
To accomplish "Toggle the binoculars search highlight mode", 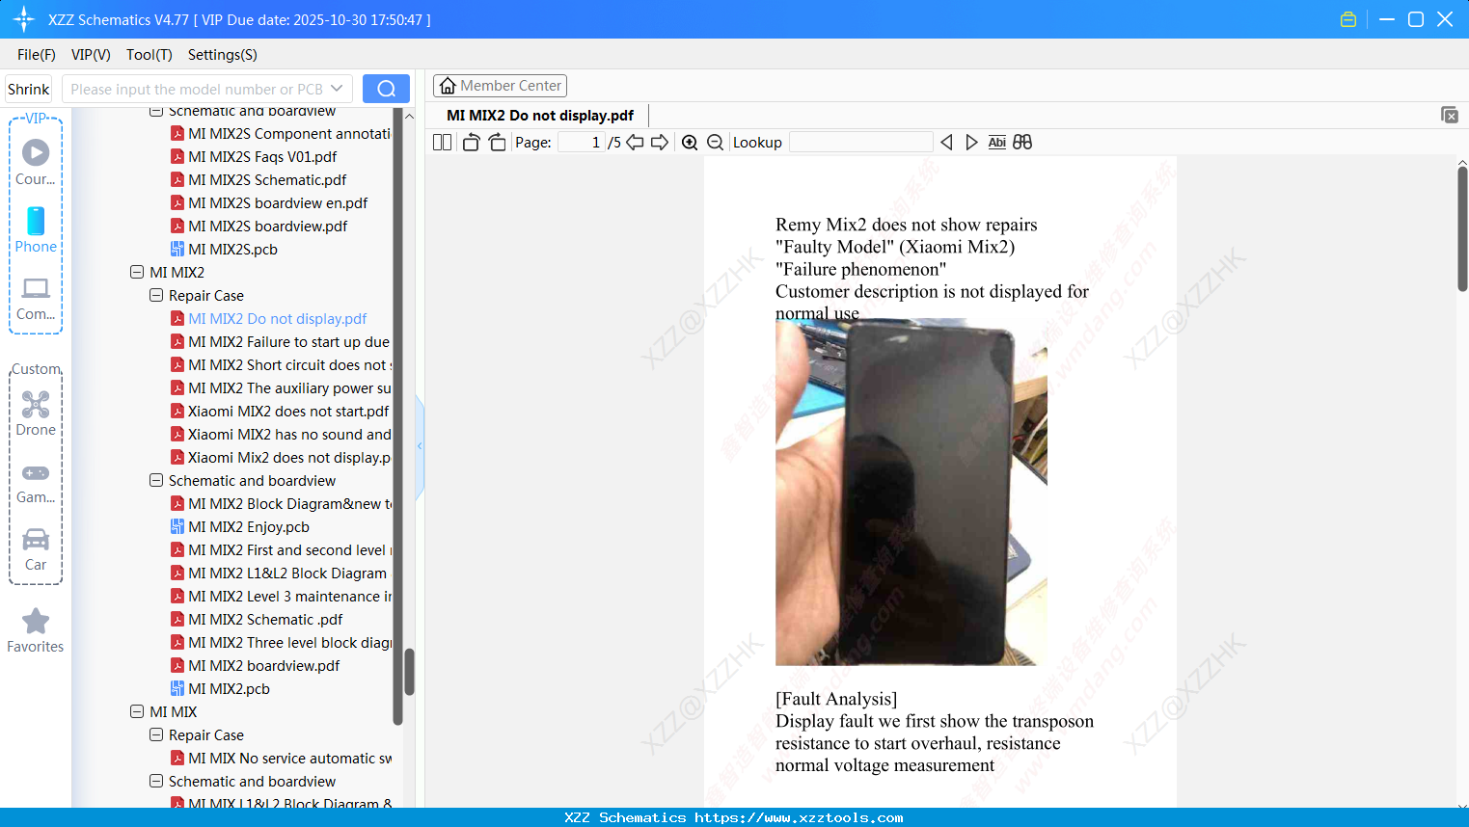I will [x=1022, y=142].
